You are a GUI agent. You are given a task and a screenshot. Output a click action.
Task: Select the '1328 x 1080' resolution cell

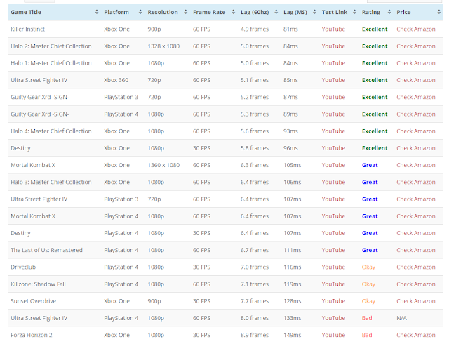(x=163, y=46)
